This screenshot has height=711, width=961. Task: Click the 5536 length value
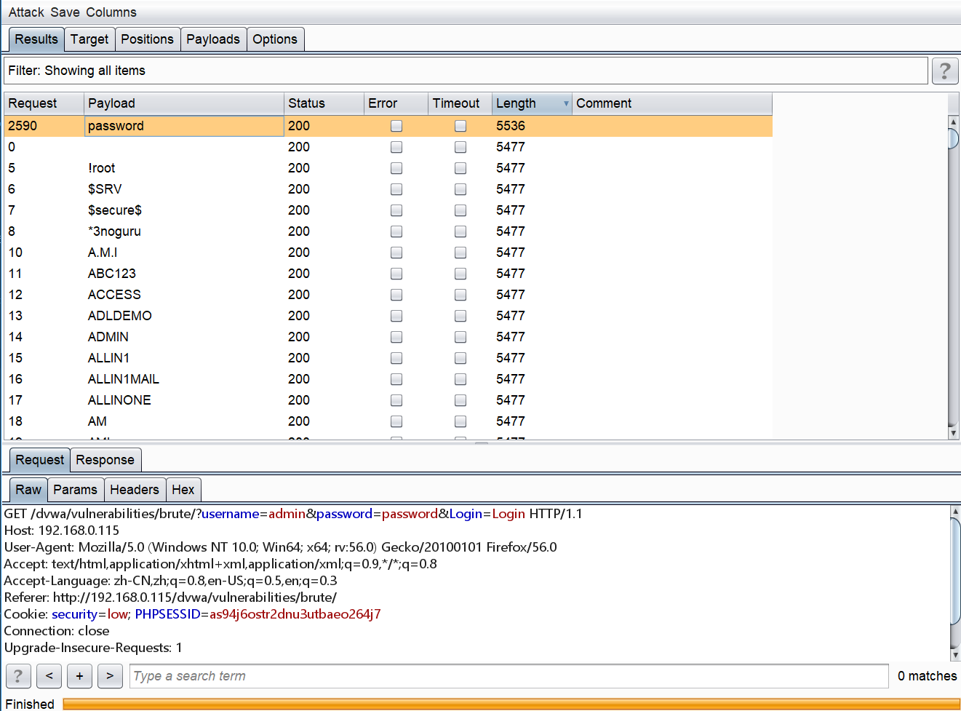(x=511, y=126)
